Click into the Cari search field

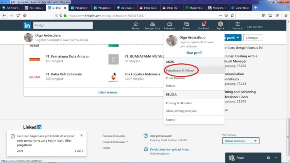click(63, 25)
